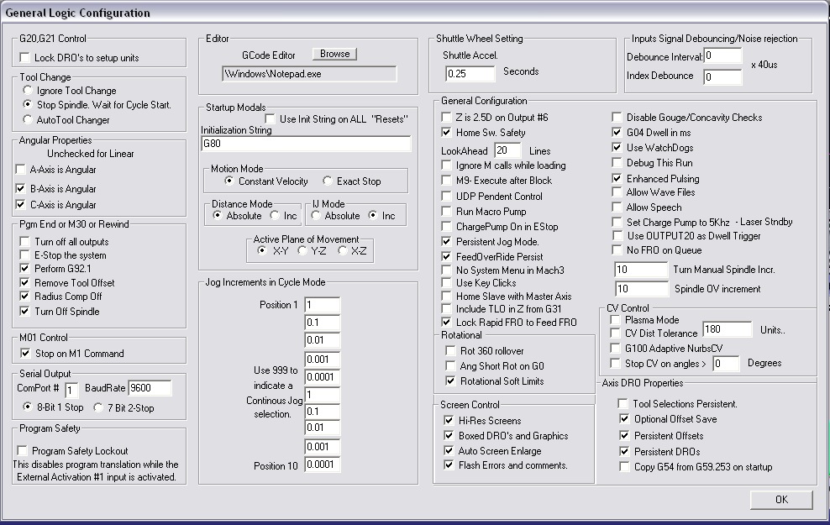Click the Browse button for GCode Editor
Viewport: 830px width, 525px height.
(x=334, y=54)
